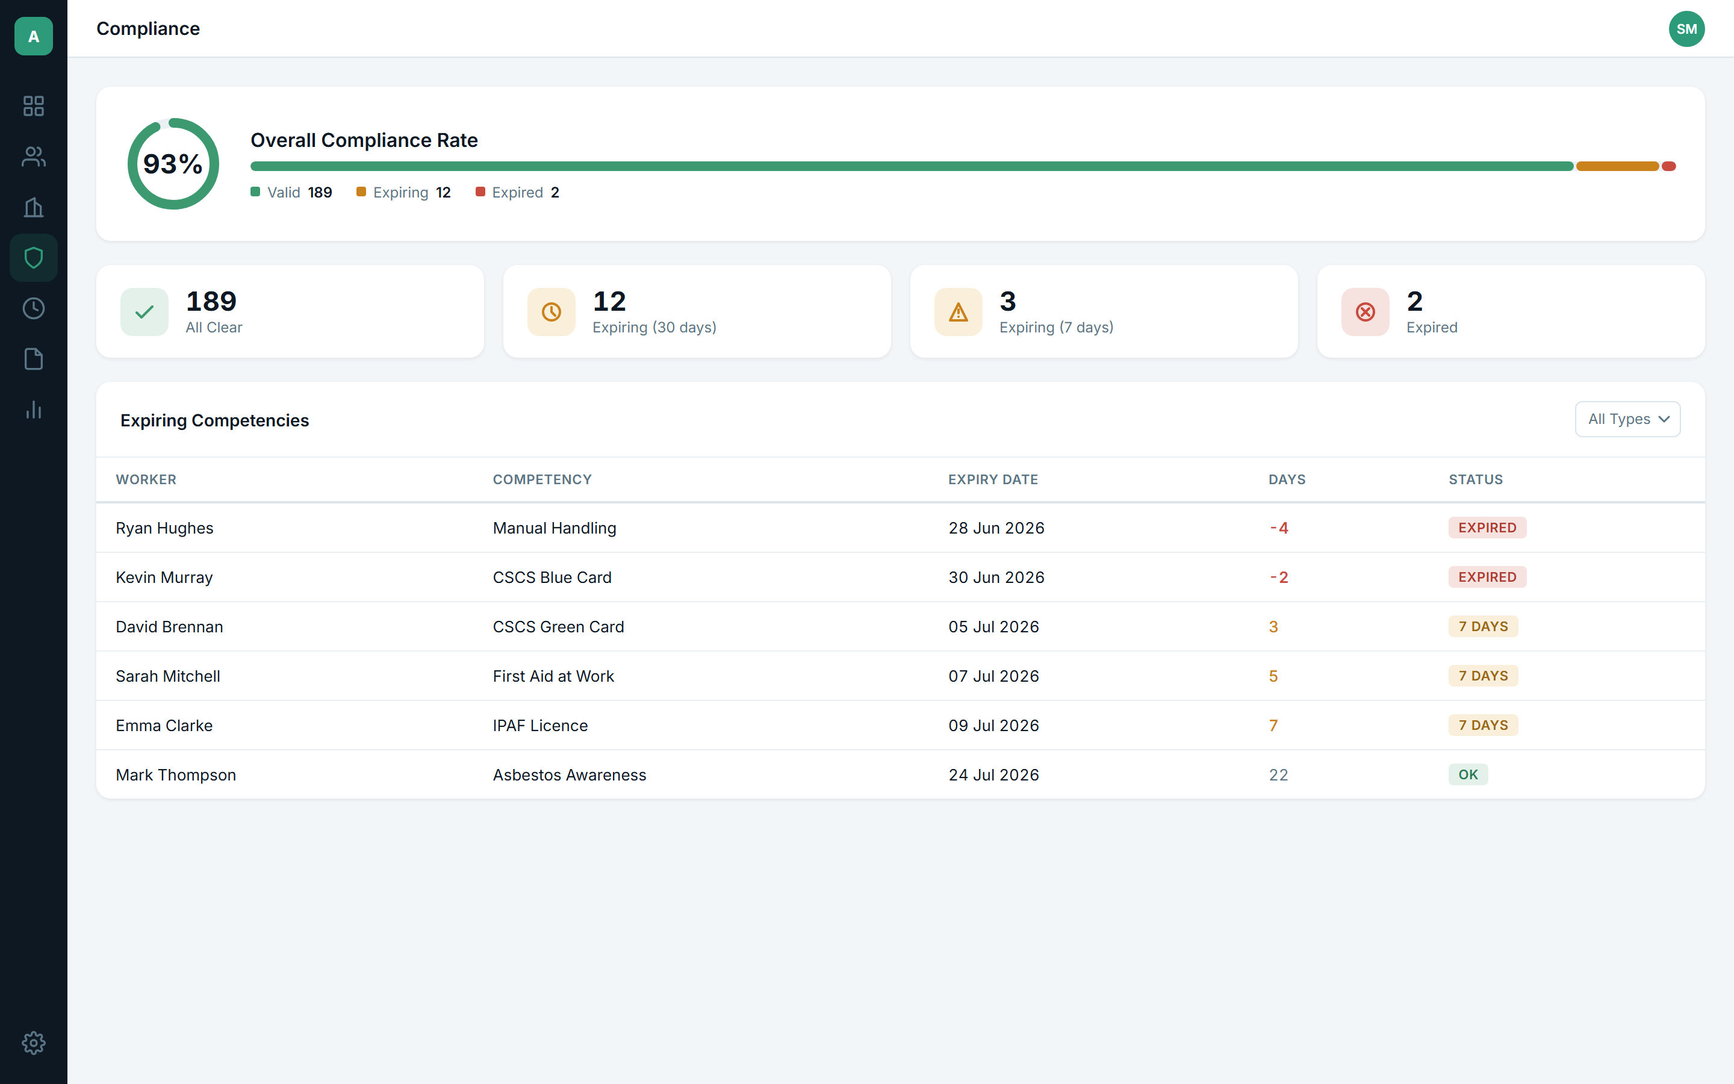Open the 12 Expiring (30 days) card
Viewport: 1734px width, 1084px height.
[x=697, y=312]
